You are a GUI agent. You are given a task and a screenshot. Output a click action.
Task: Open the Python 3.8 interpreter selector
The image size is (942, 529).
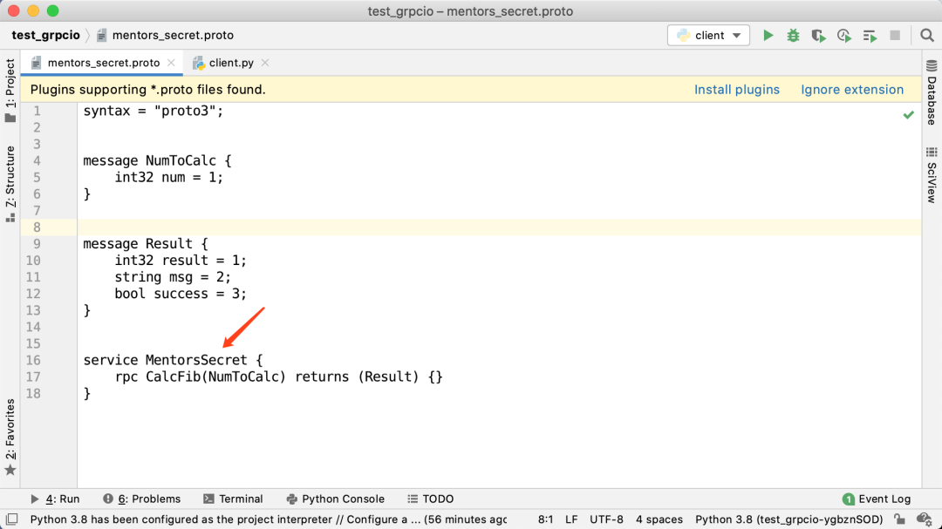click(788, 519)
